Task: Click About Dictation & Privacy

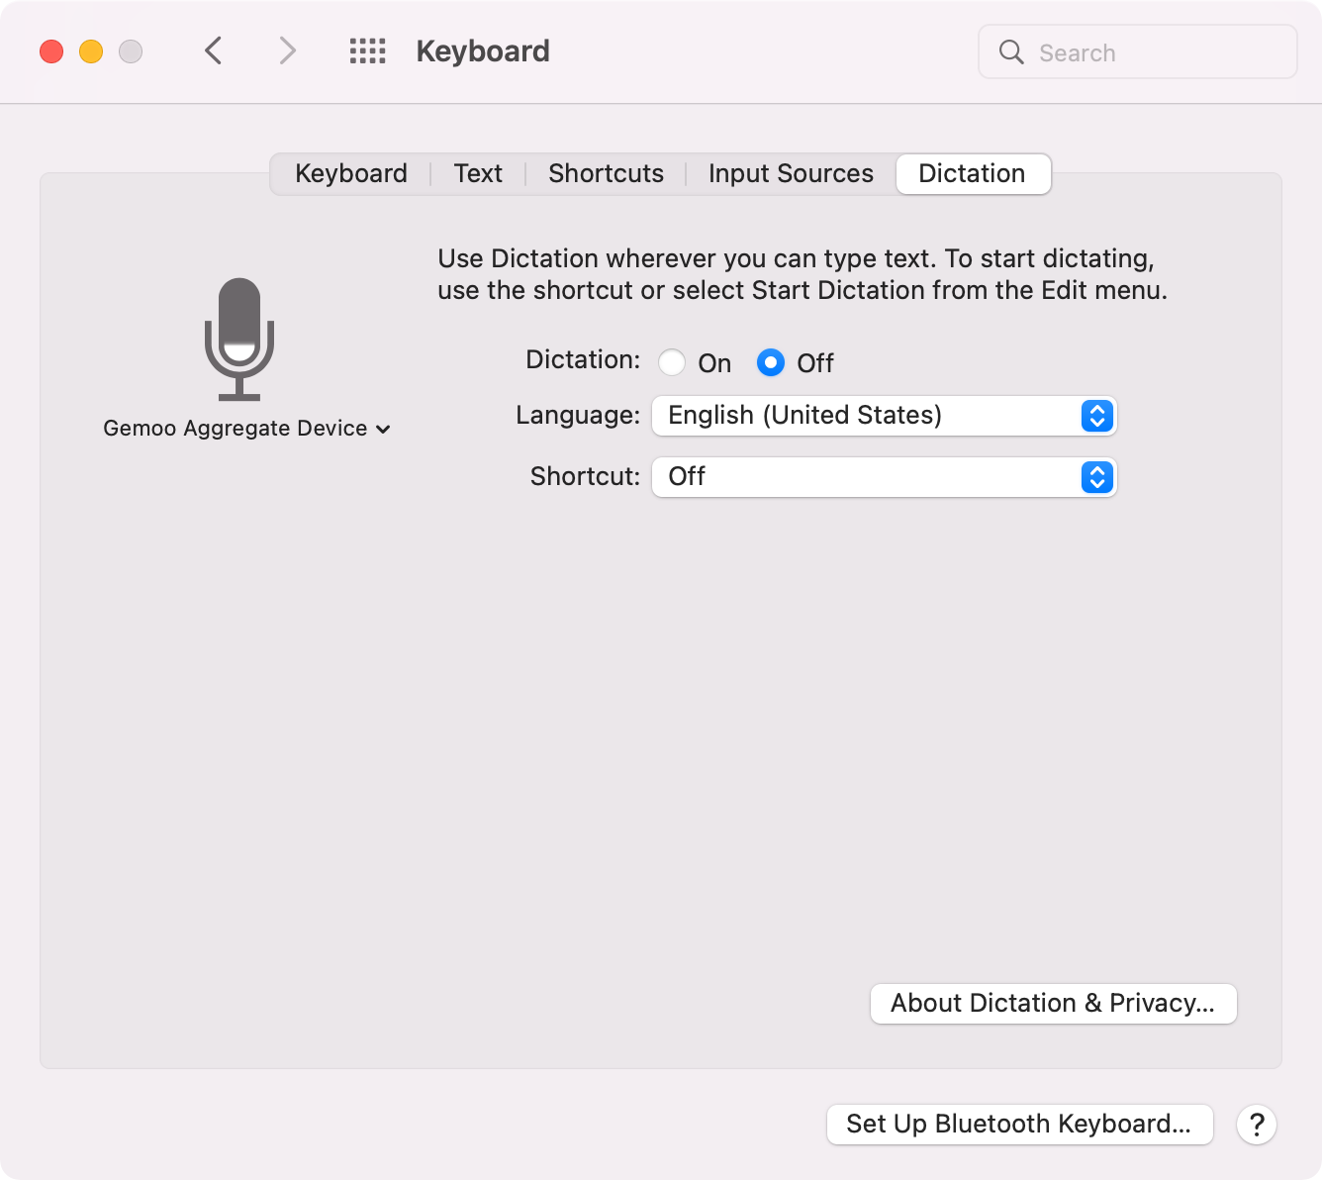Action: coord(1053,1003)
